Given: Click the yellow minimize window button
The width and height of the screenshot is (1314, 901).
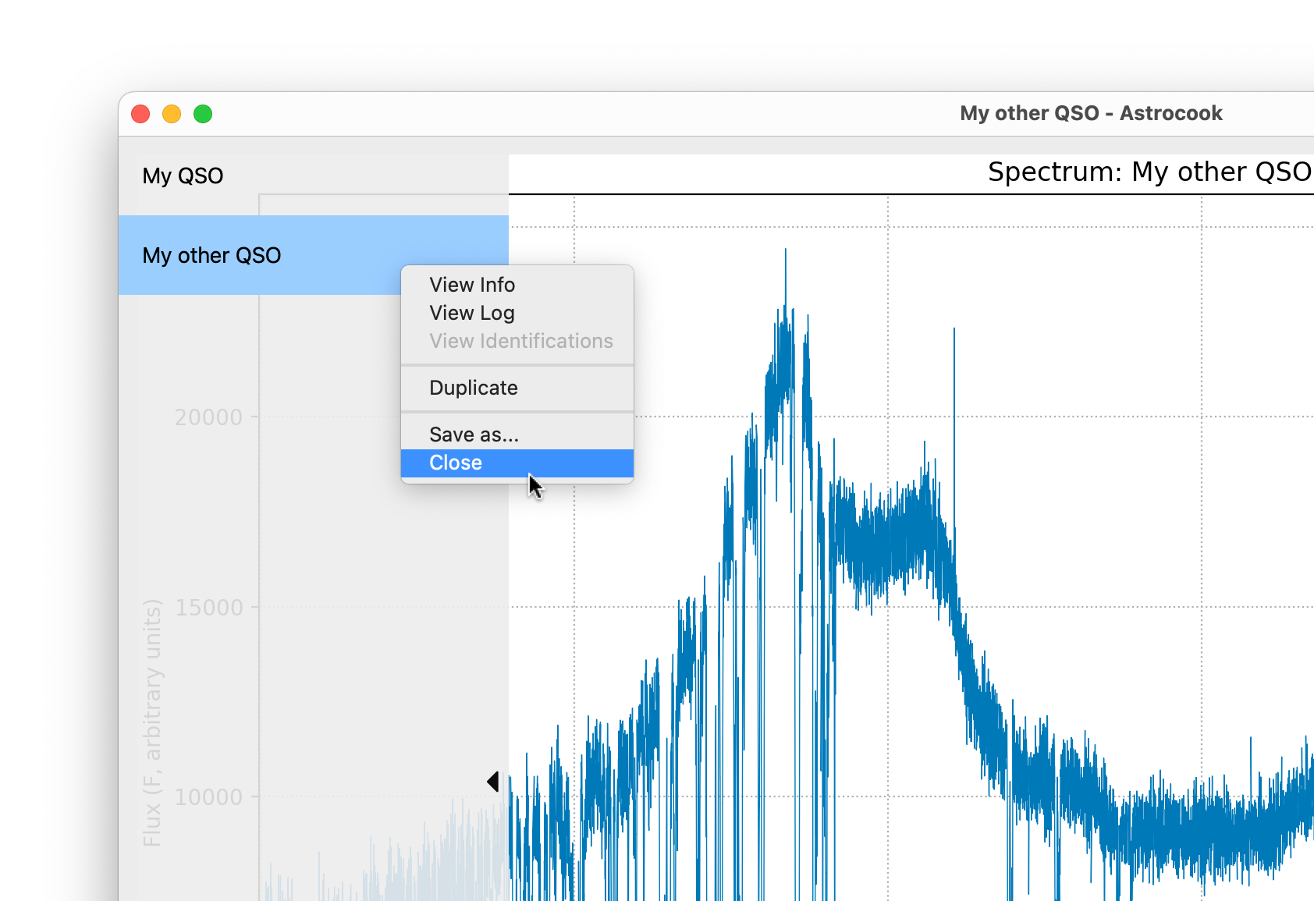Looking at the screenshot, I should tap(172, 114).
